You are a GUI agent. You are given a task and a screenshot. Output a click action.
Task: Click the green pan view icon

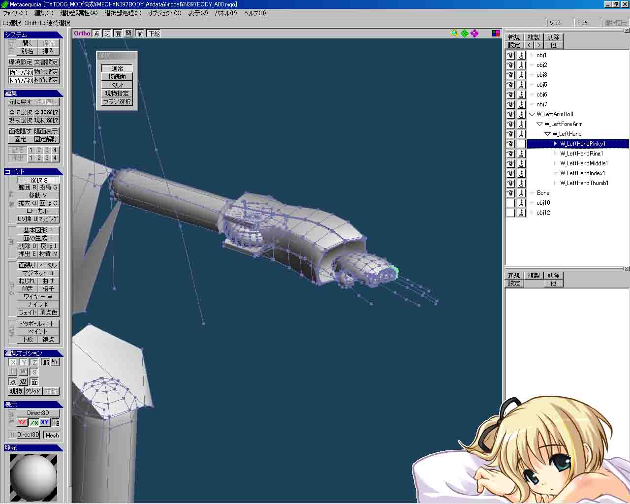pyautogui.click(x=464, y=33)
